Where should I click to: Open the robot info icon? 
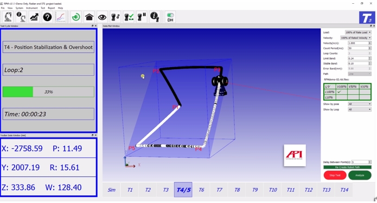pyautogui.click(x=21, y=17)
